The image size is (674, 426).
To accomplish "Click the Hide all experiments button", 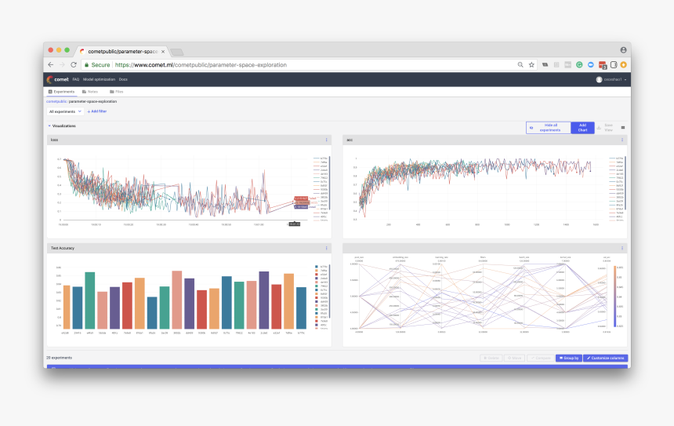I will coord(549,127).
